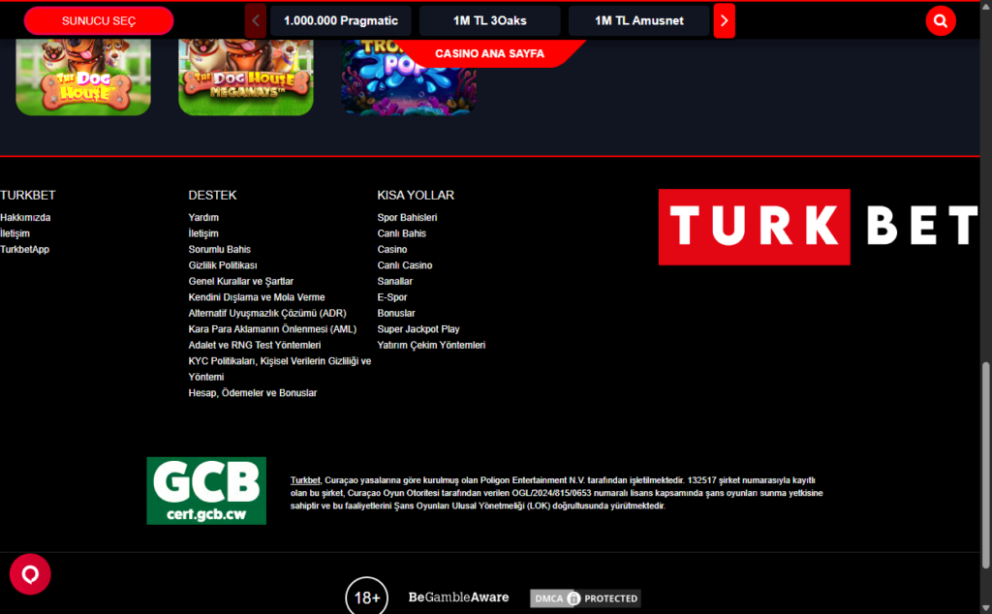This screenshot has width=992, height=614.
Task: Open the SUNUCU SEÇ server selector
Action: click(x=98, y=19)
